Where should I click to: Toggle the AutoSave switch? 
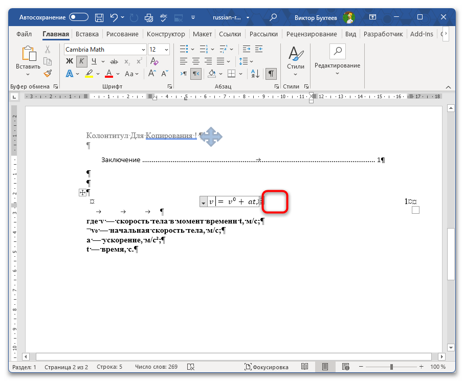(79, 17)
